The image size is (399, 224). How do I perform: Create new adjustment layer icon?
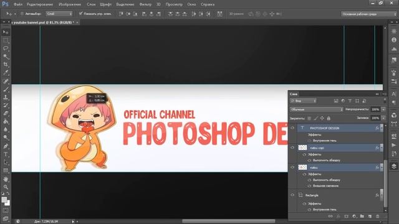pyautogui.click(x=354, y=217)
